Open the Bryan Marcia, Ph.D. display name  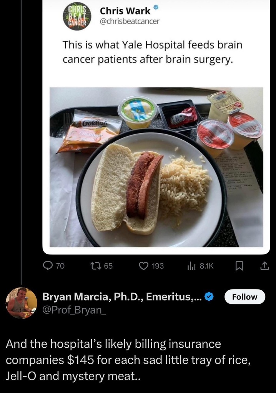[x=121, y=297]
